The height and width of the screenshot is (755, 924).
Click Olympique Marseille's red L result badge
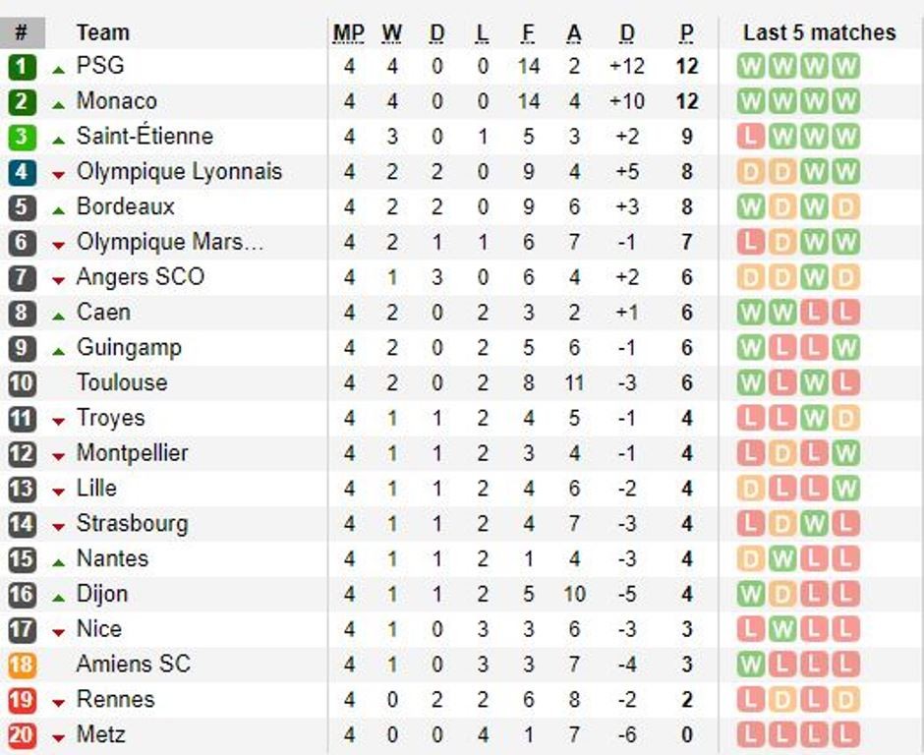tap(751, 243)
